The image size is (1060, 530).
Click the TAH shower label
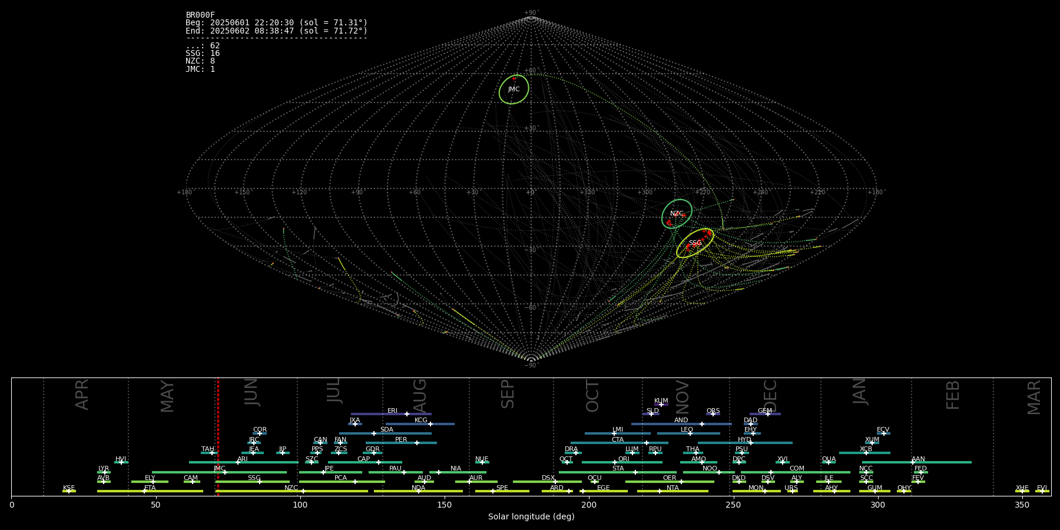(208, 449)
